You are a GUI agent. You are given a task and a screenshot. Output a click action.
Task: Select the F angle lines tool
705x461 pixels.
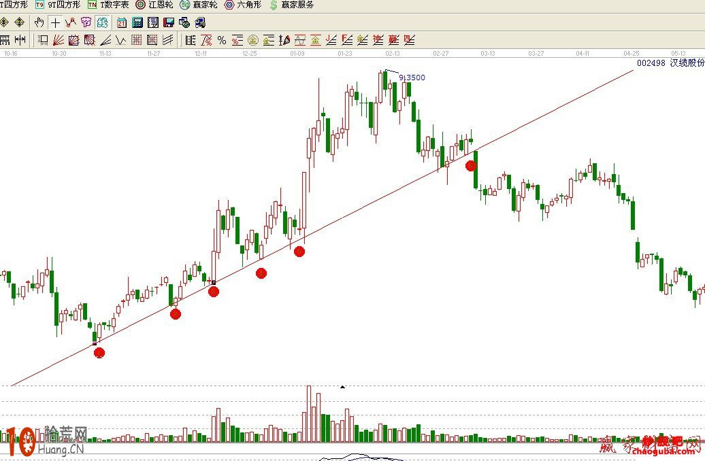point(346,40)
